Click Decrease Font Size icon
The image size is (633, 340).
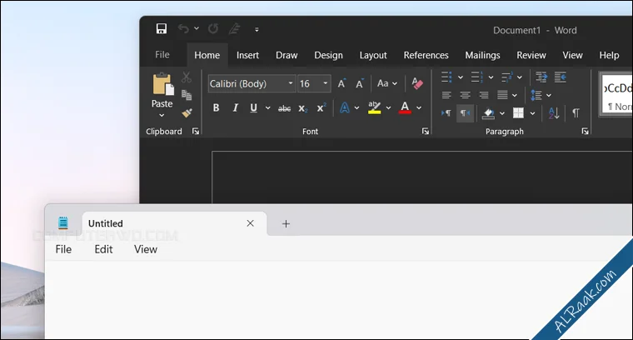360,83
